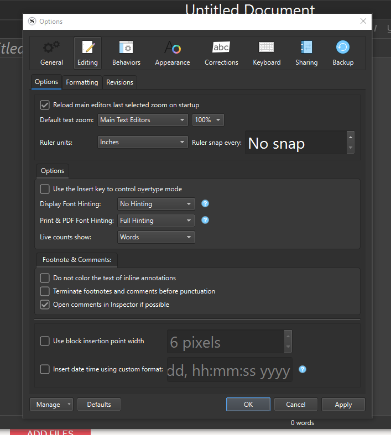Click the Footnote & Comments header tab

(x=77, y=260)
